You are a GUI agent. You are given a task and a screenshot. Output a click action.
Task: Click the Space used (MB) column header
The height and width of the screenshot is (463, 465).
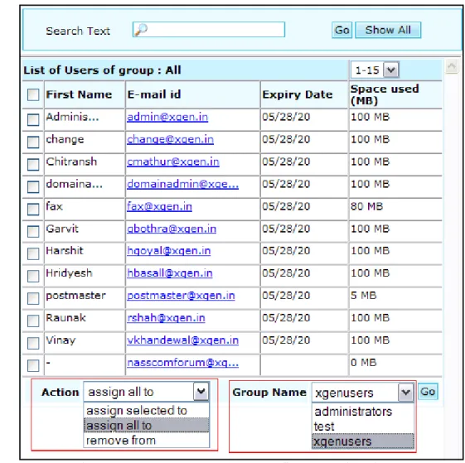[385, 94]
